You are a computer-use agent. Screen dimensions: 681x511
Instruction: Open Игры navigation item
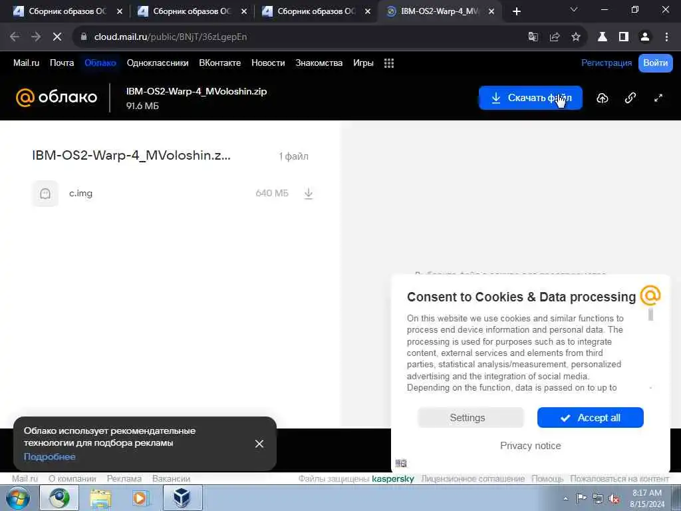(x=363, y=63)
